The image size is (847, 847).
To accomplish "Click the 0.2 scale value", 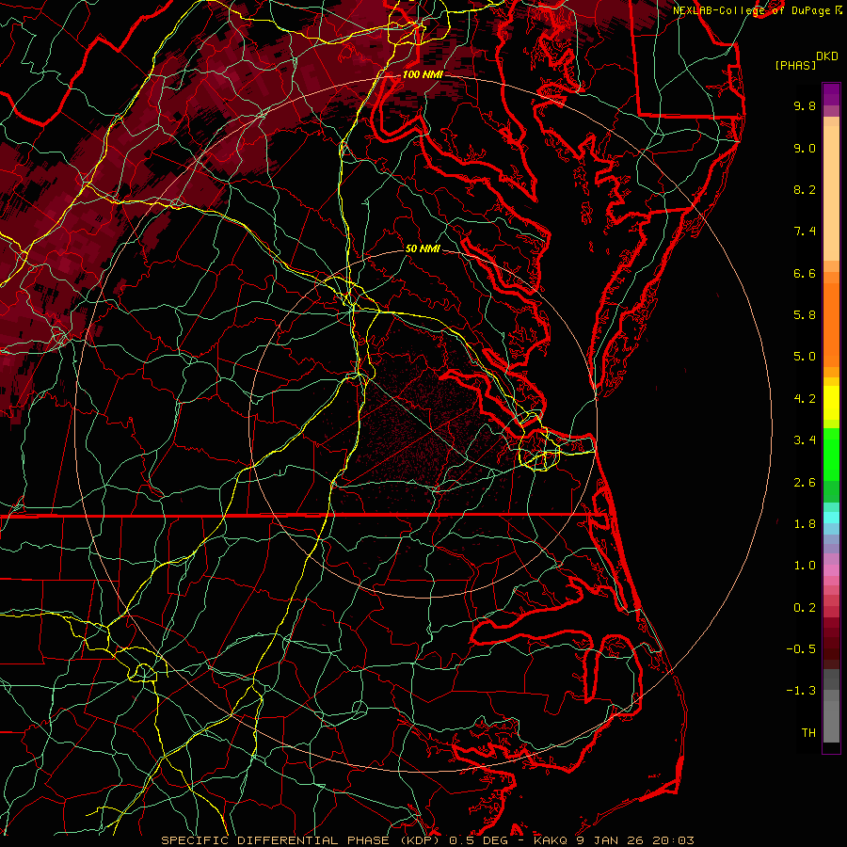I will 805,608.
